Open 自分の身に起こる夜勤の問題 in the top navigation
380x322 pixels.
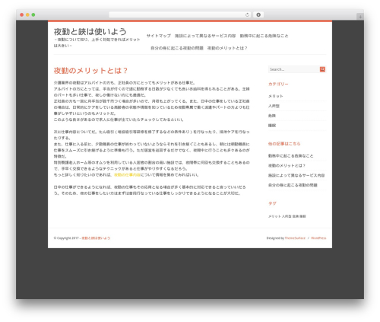[x=177, y=48]
